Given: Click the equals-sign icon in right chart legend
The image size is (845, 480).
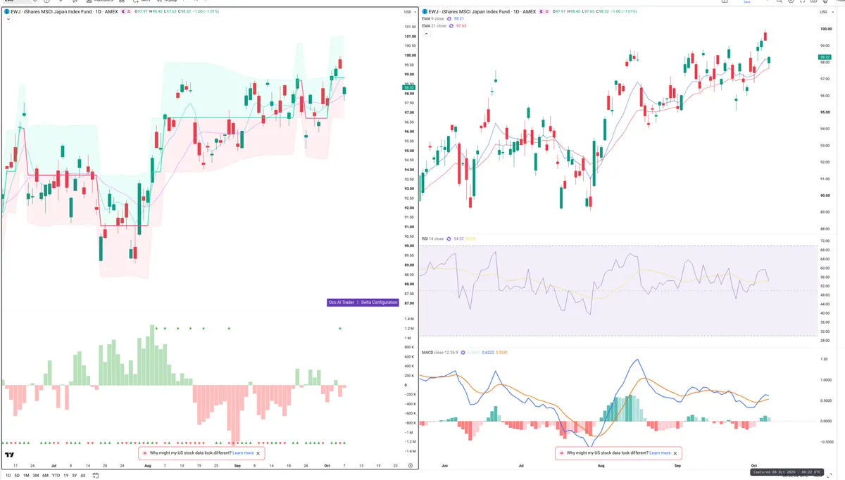Looking at the screenshot, I should (547, 11).
